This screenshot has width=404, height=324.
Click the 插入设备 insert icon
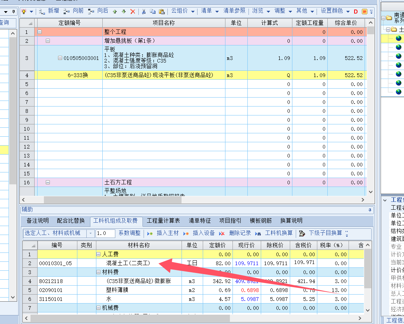coord(186,234)
